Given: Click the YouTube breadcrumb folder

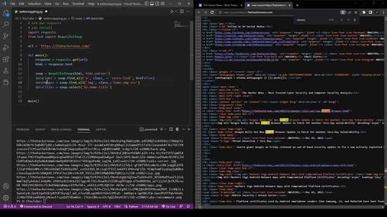Looking at the screenshot, I should coord(28,19).
